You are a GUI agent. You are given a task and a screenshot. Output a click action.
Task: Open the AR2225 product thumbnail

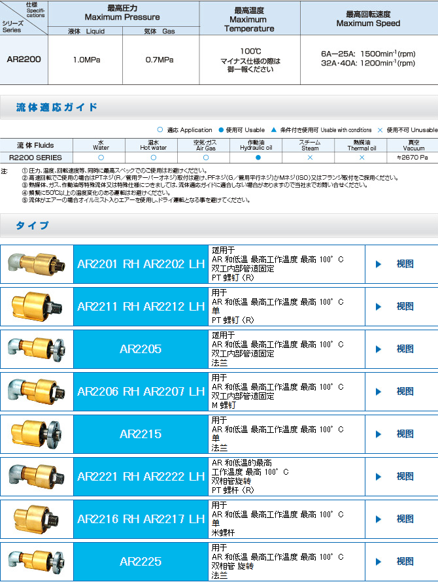[37, 561]
